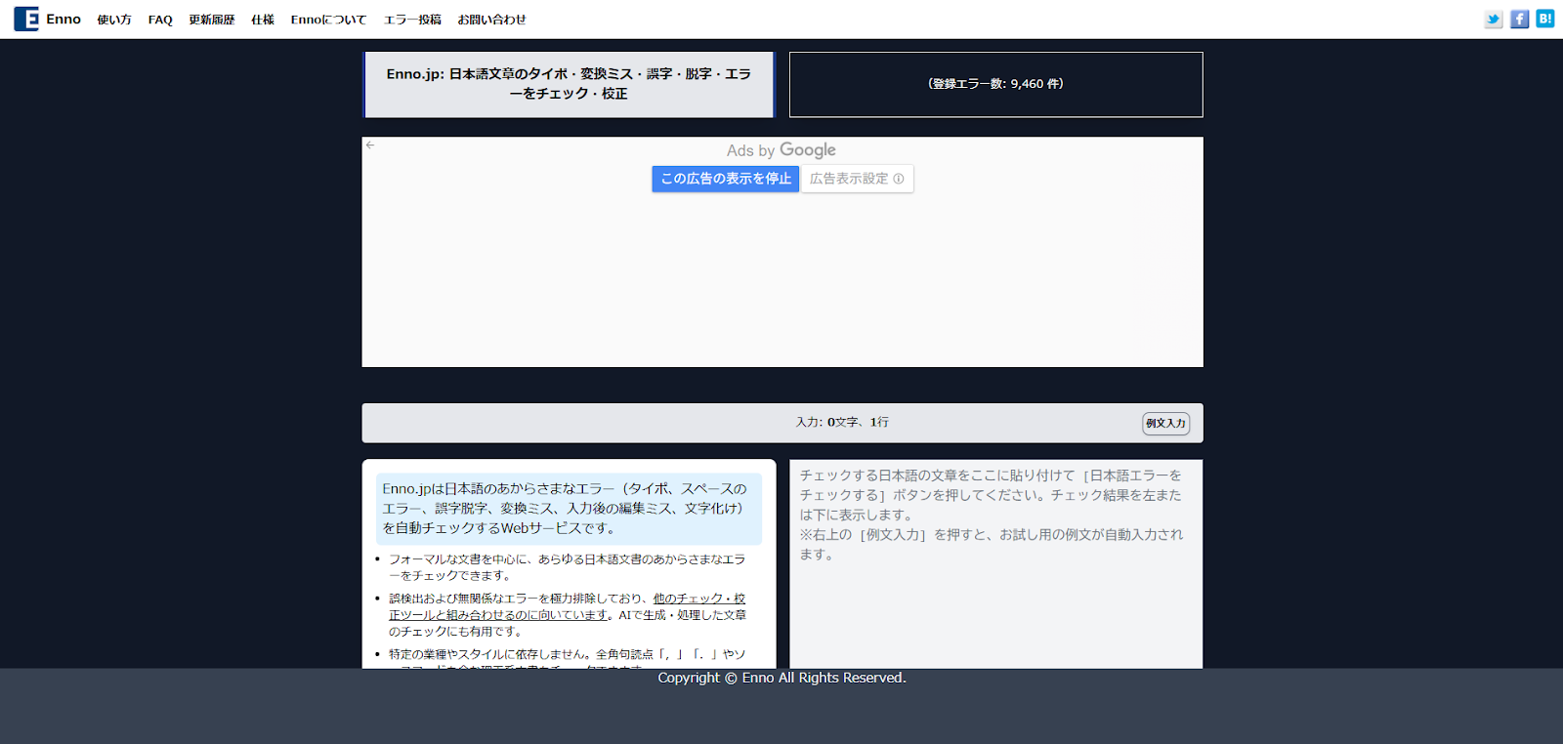Click the Enno logo icon
Screen dimensions: 1563x744
(26, 20)
